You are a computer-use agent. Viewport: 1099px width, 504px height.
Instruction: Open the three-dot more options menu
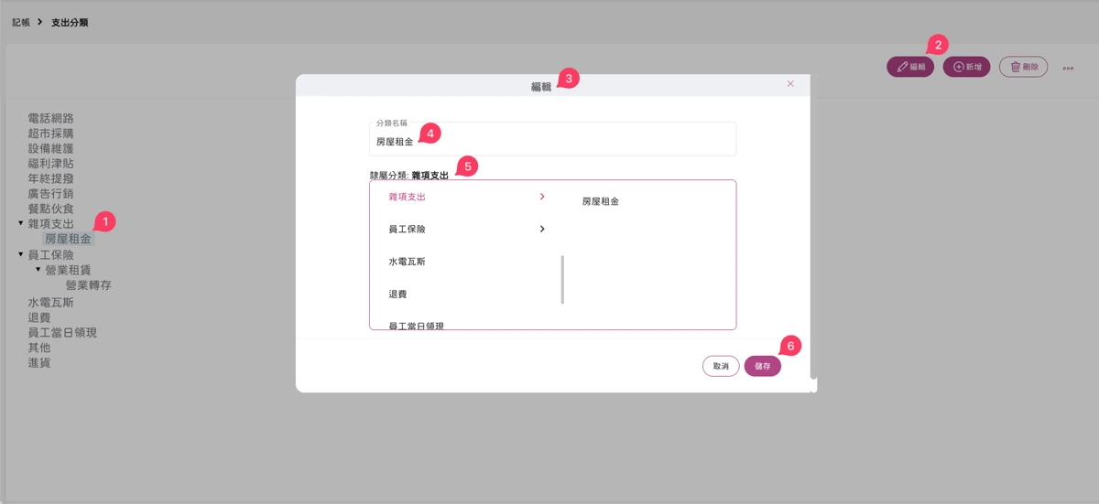click(x=1068, y=68)
